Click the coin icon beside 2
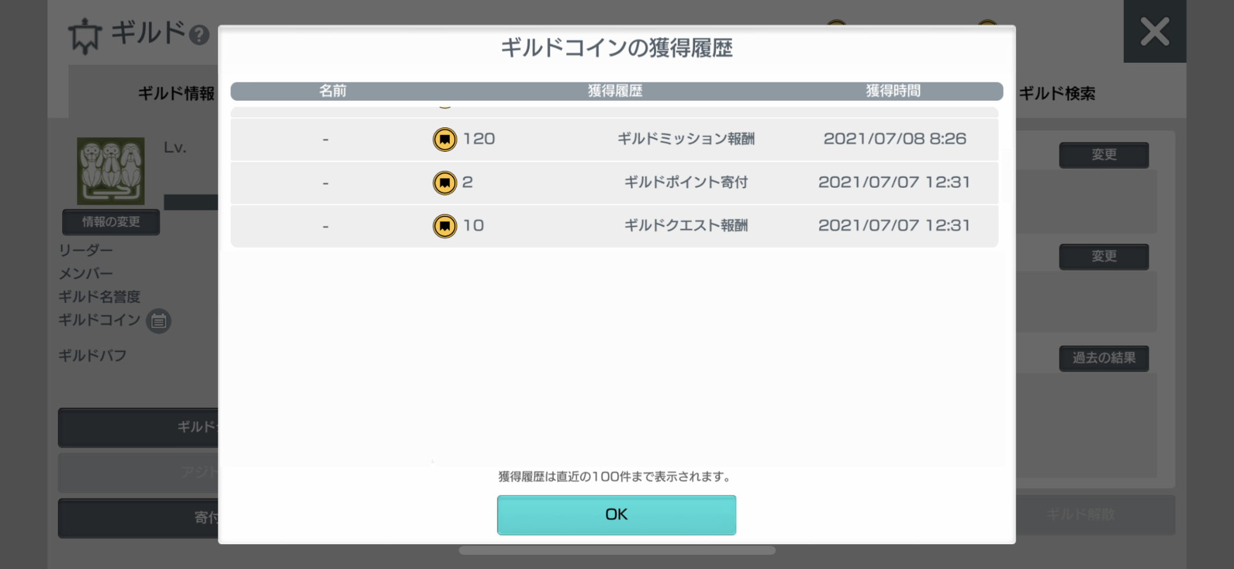The height and width of the screenshot is (569, 1234). coord(445,183)
